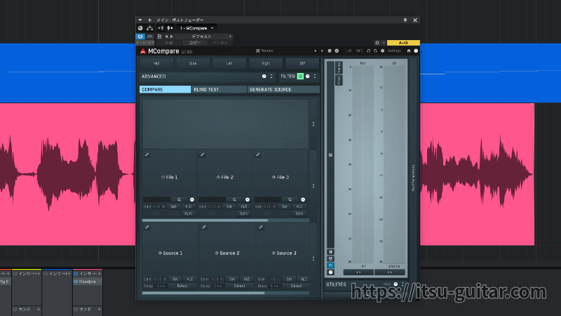Open the routing icon in the plugin header

click(150, 28)
